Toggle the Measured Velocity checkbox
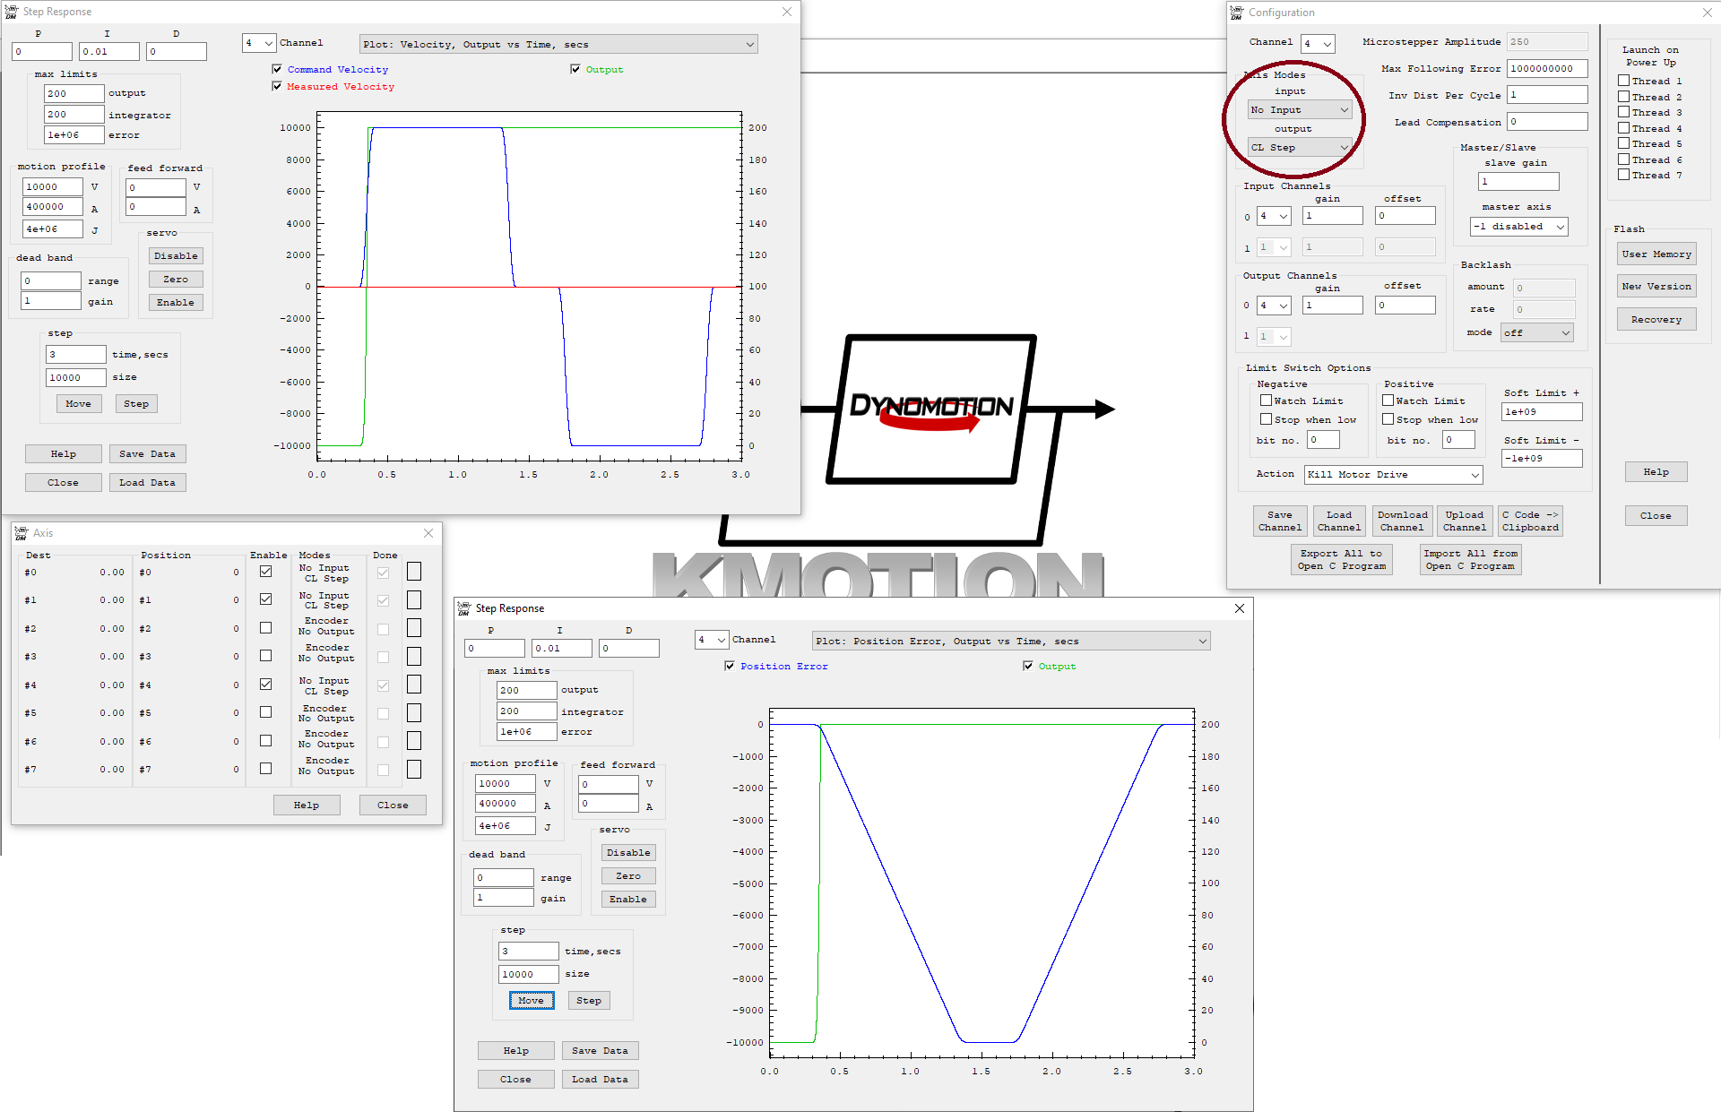The height and width of the screenshot is (1120, 1721). click(x=277, y=86)
